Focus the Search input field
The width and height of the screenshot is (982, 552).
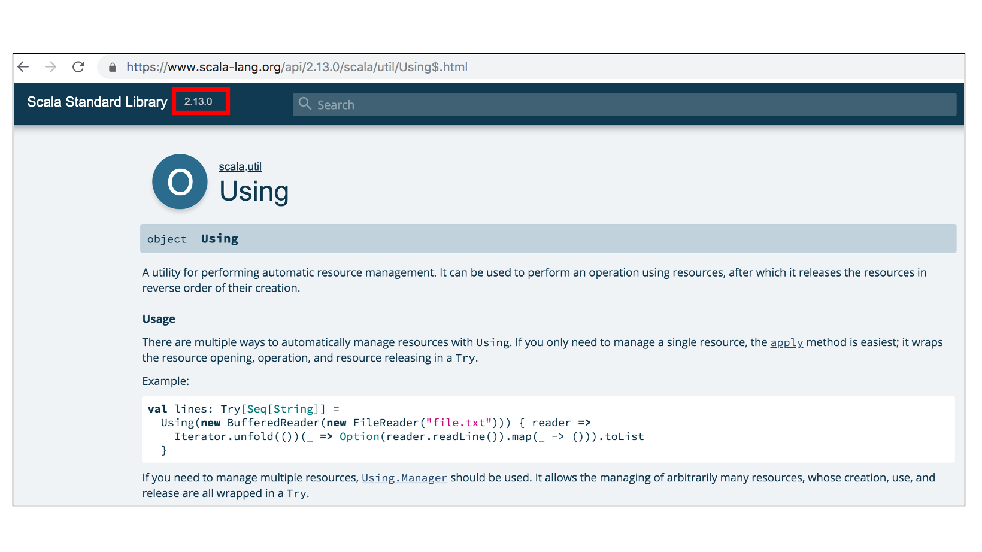pos(625,104)
